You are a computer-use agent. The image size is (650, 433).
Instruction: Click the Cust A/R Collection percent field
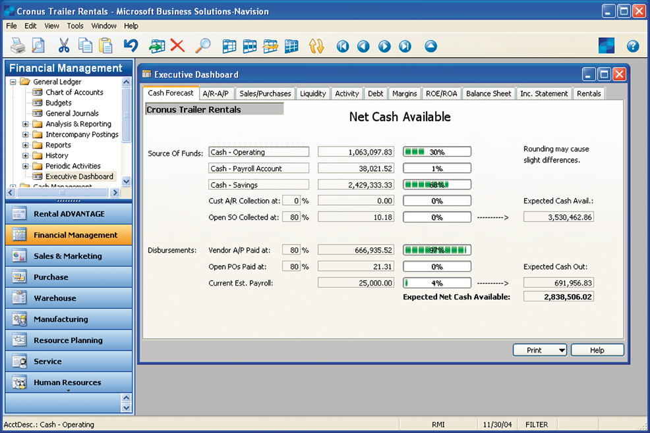tap(291, 201)
